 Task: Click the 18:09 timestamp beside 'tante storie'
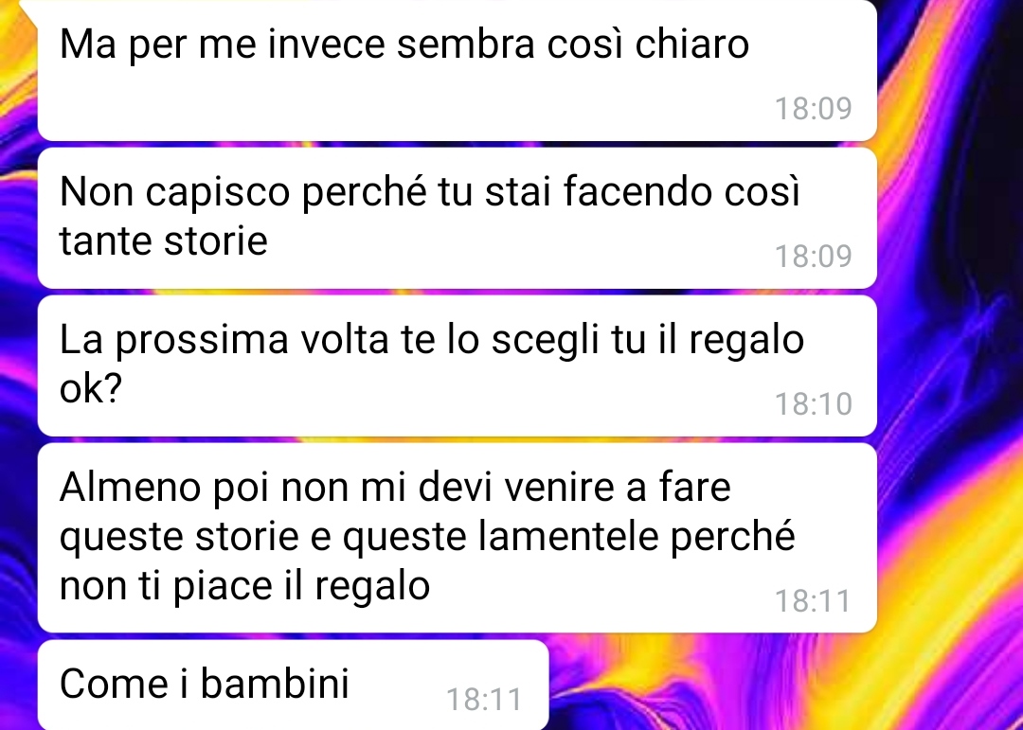click(813, 257)
